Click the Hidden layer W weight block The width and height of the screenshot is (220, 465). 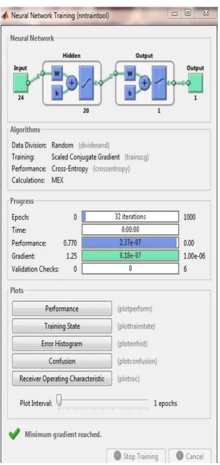[57, 73]
